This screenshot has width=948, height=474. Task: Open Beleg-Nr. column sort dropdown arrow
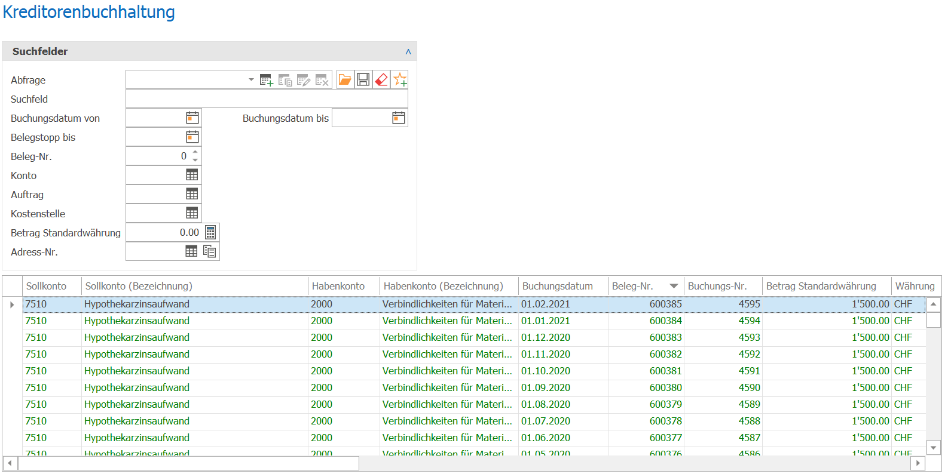(x=674, y=286)
